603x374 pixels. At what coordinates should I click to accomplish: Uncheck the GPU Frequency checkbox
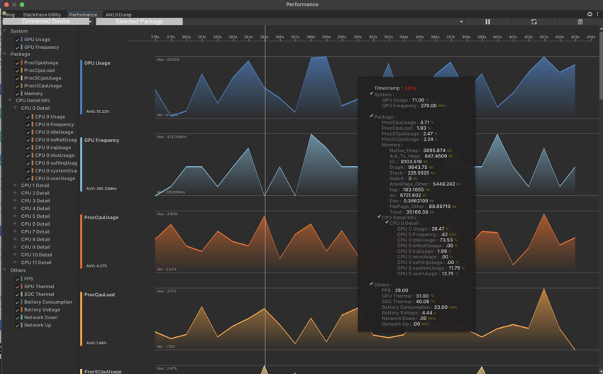tap(17, 48)
